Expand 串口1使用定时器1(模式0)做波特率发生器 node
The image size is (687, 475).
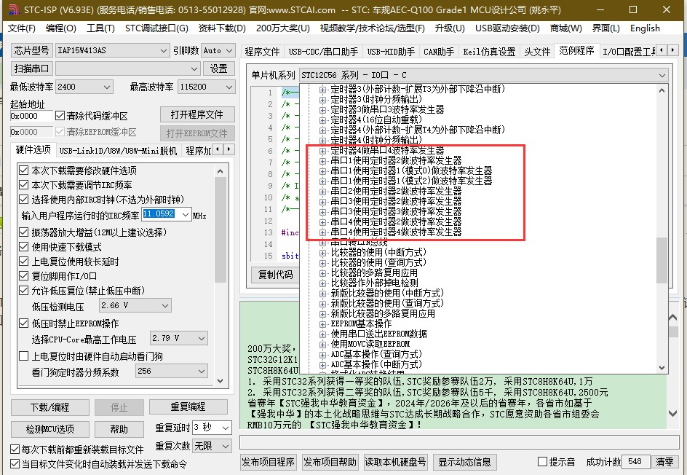click(323, 170)
